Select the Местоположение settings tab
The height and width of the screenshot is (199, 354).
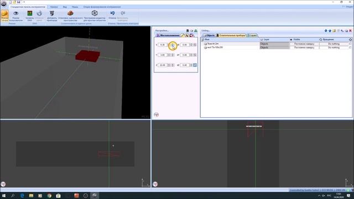tap(168, 35)
